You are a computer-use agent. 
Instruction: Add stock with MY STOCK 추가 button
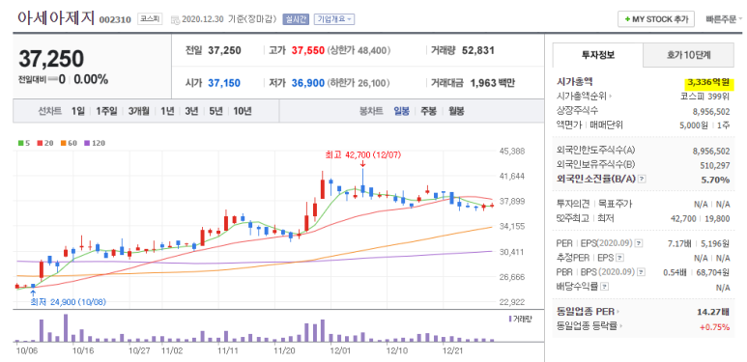click(656, 19)
